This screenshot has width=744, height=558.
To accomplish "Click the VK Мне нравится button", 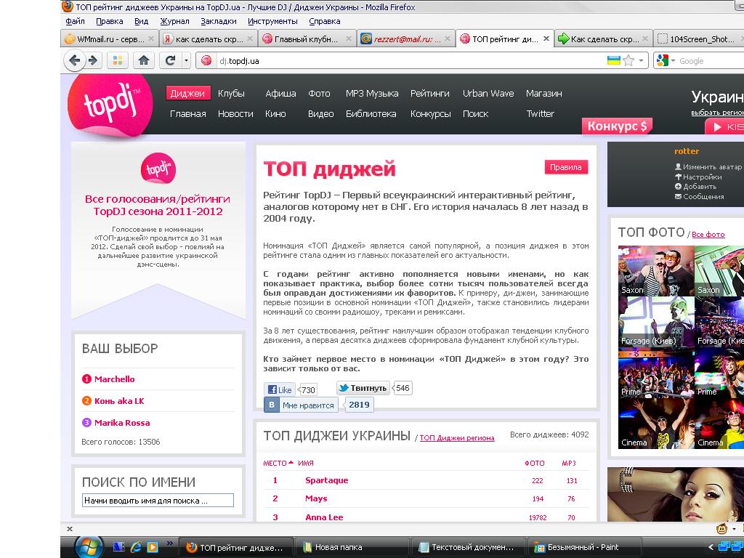I will tap(301, 405).
